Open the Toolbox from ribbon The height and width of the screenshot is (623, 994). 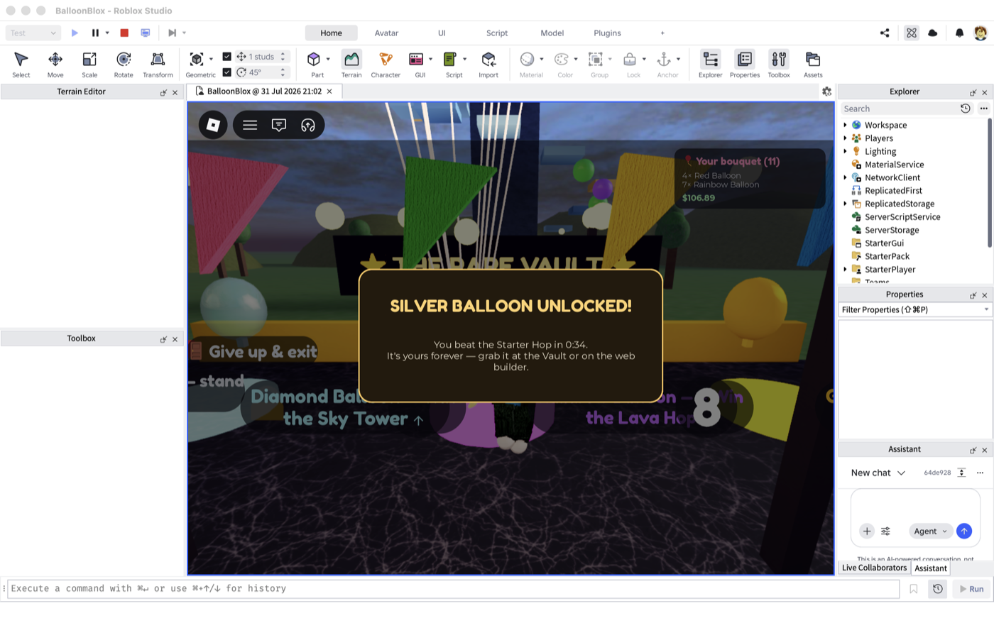779,64
